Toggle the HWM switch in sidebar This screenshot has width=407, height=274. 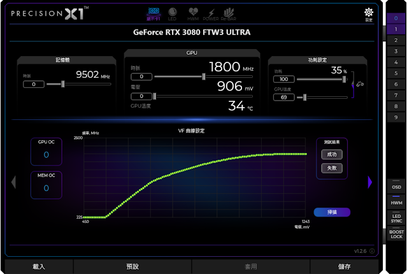tap(396, 201)
